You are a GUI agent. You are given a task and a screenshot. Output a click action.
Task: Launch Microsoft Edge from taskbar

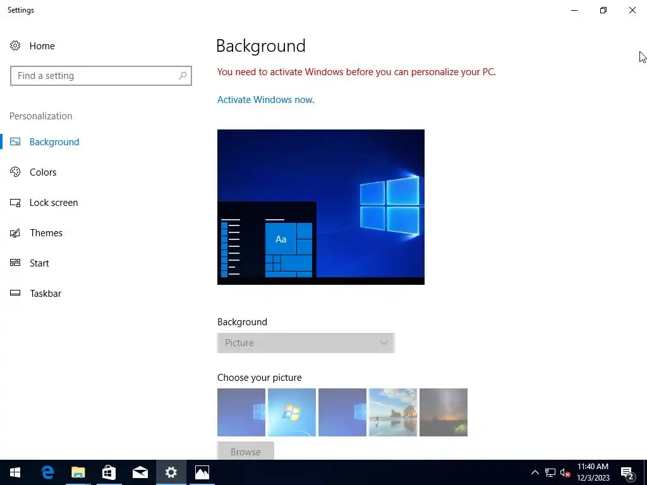pyautogui.click(x=47, y=472)
